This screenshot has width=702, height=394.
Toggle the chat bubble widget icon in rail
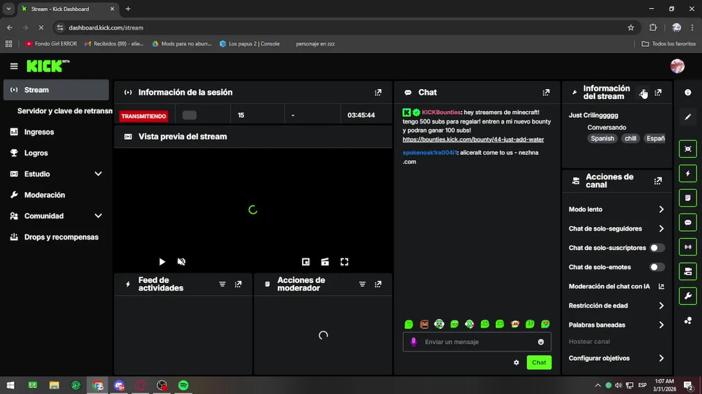click(688, 223)
